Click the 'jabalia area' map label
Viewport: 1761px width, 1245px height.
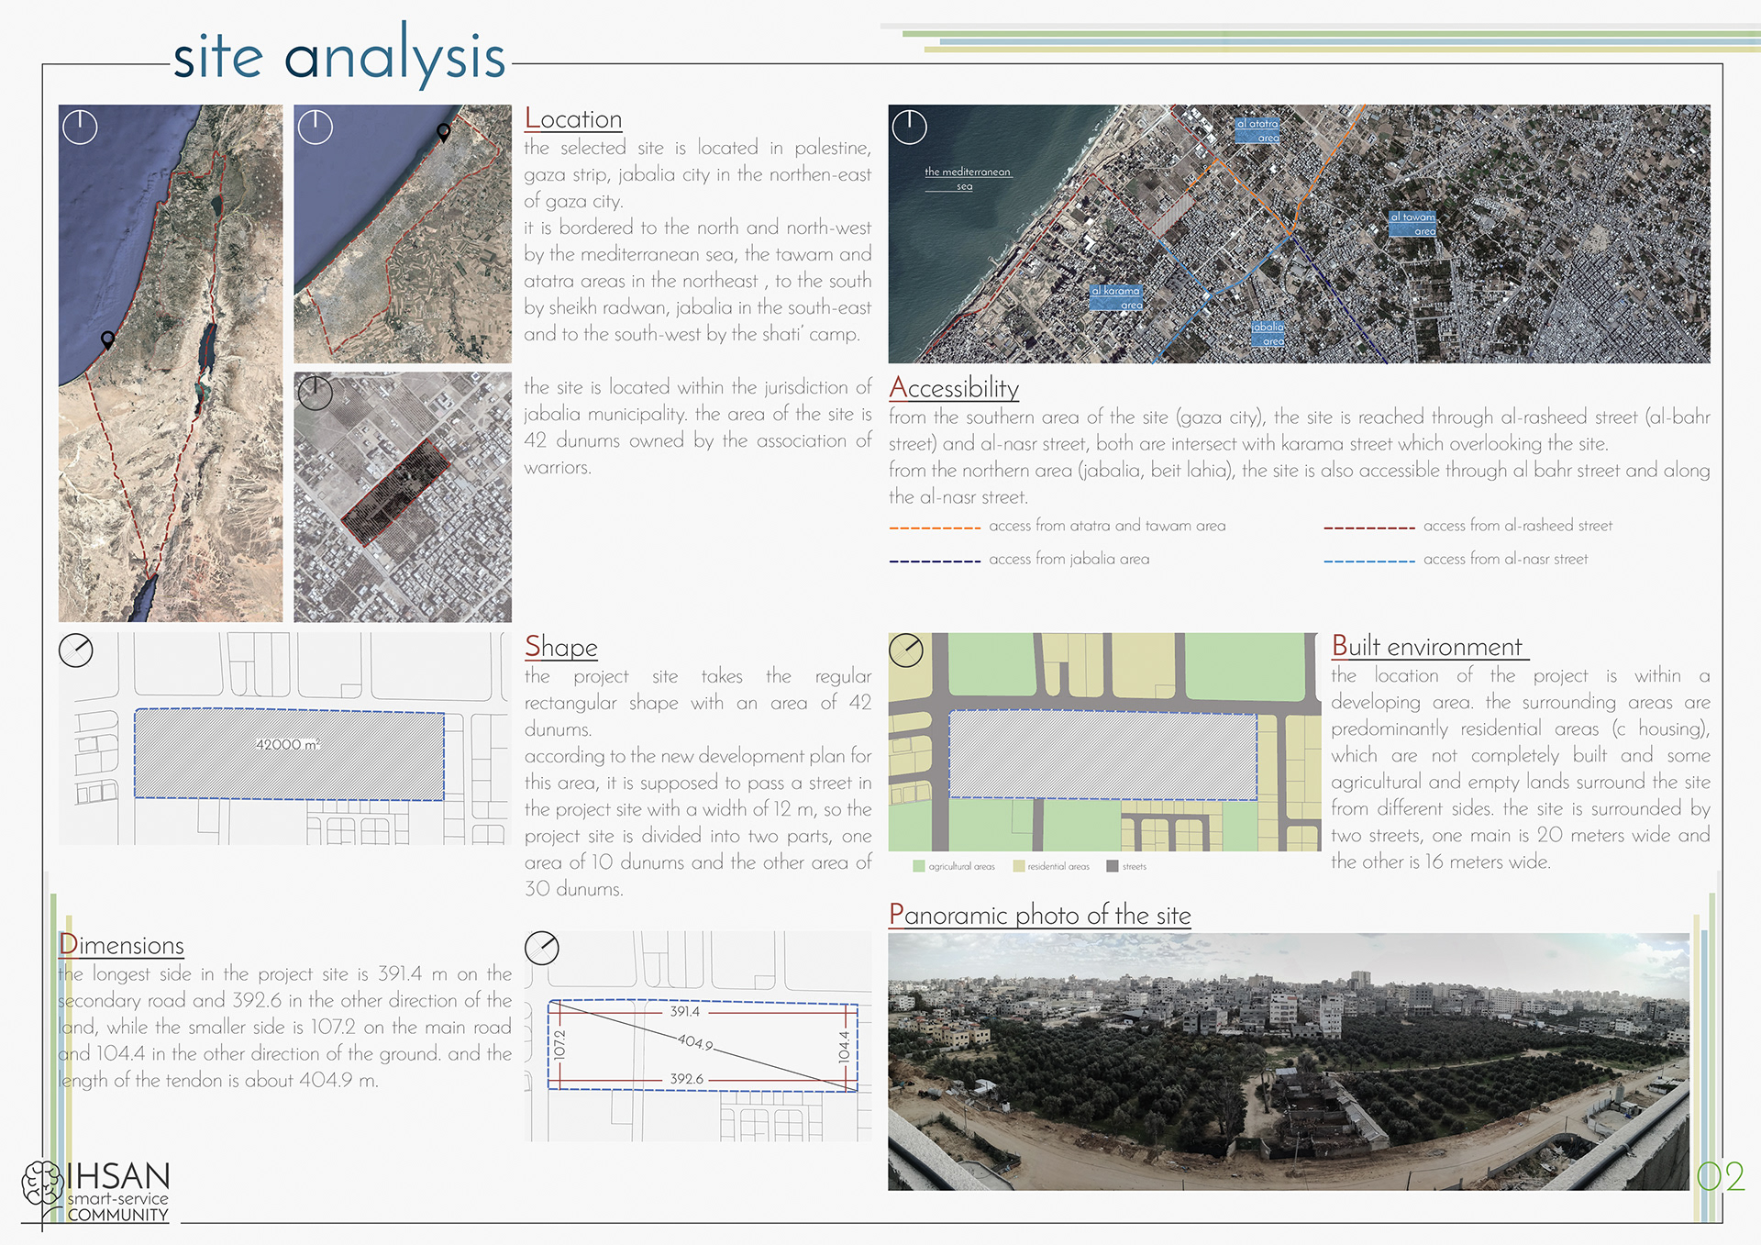click(x=1268, y=333)
